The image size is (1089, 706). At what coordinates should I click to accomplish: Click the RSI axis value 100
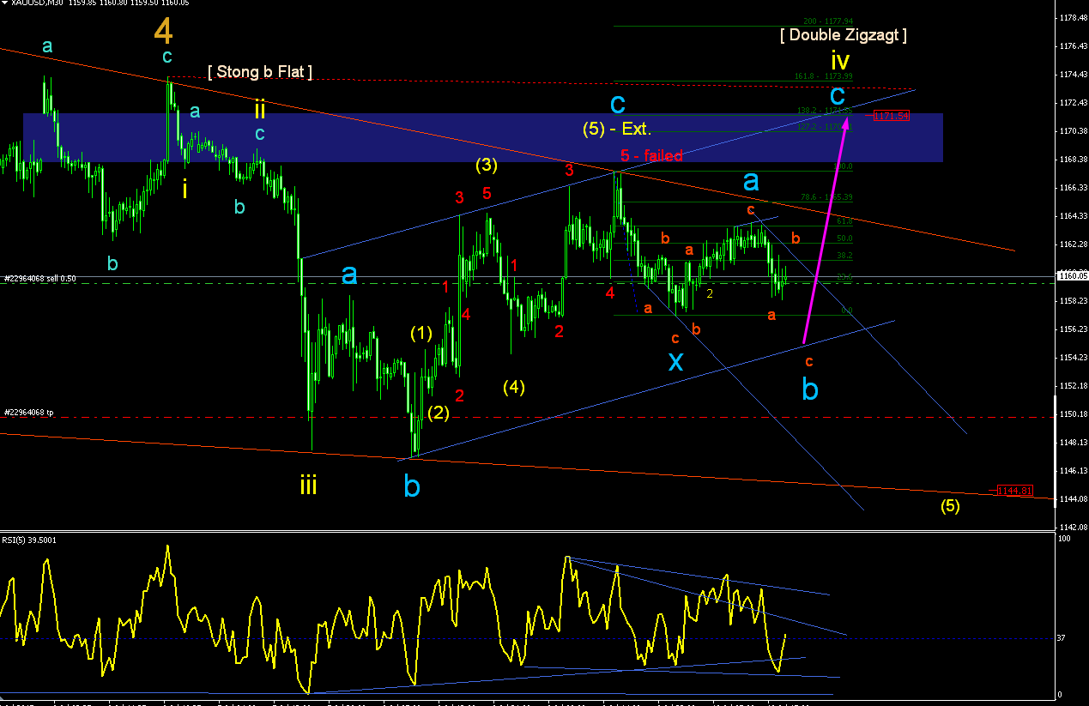point(1064,538)
